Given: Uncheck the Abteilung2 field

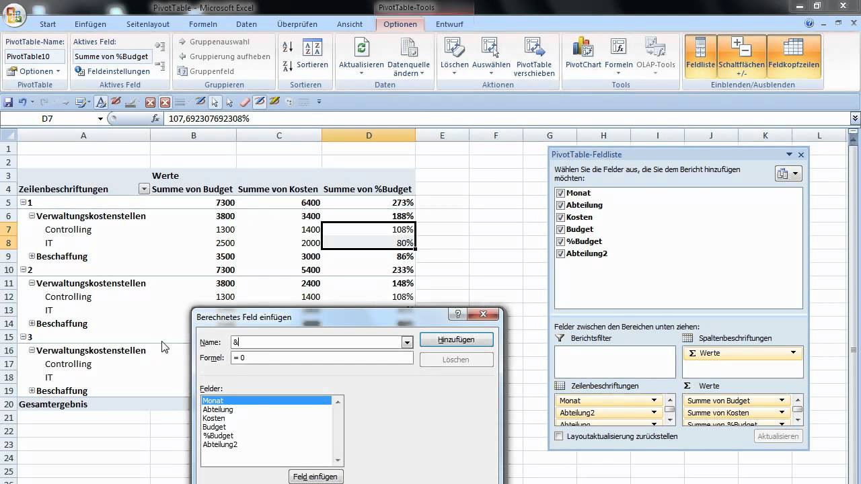Looking at the screenshot, I should [x=560, y=253].
